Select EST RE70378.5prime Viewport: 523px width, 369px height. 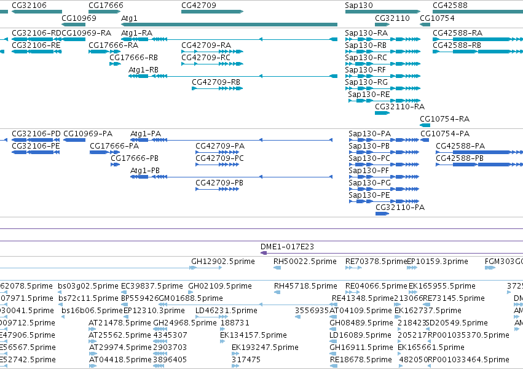(x=353, y=268)
